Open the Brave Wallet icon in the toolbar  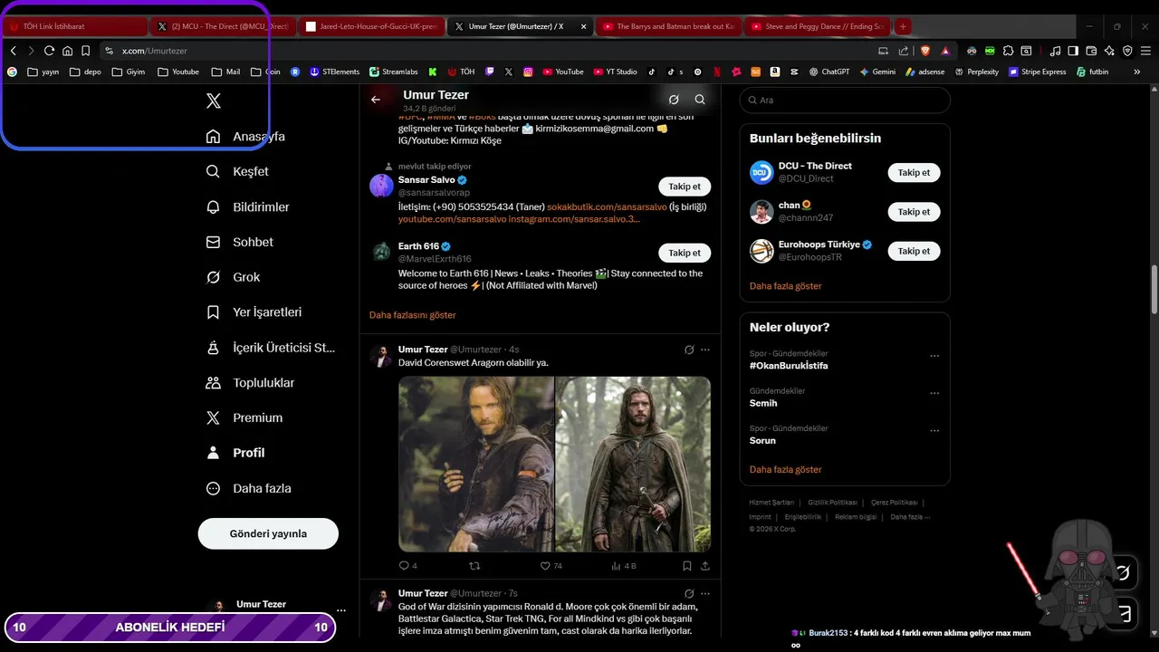click(1092, 51)
